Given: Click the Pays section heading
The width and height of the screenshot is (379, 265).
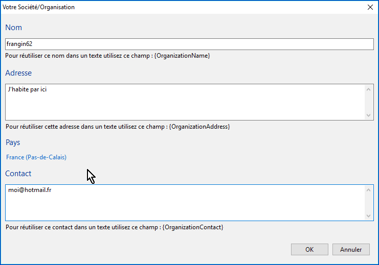Looking at the screenshot, I should (x=13, y=142).
